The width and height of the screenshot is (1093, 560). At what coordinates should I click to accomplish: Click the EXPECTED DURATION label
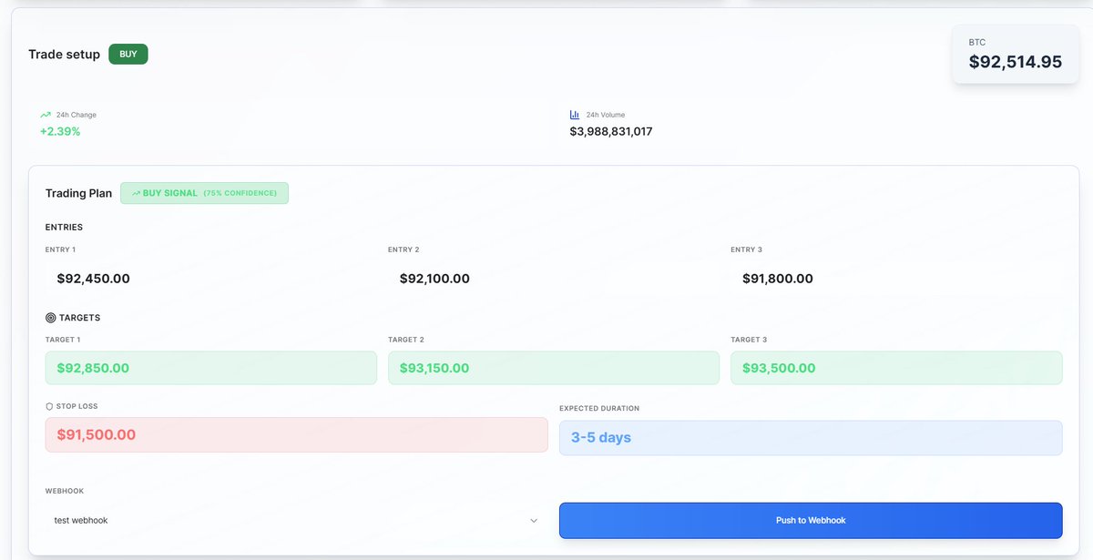pyautogui.click(x=599, y=408)
